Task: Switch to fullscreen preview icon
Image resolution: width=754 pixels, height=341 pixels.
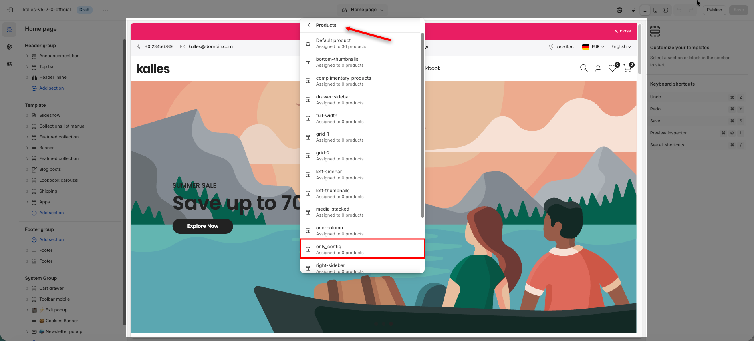Action: point(666,10)
